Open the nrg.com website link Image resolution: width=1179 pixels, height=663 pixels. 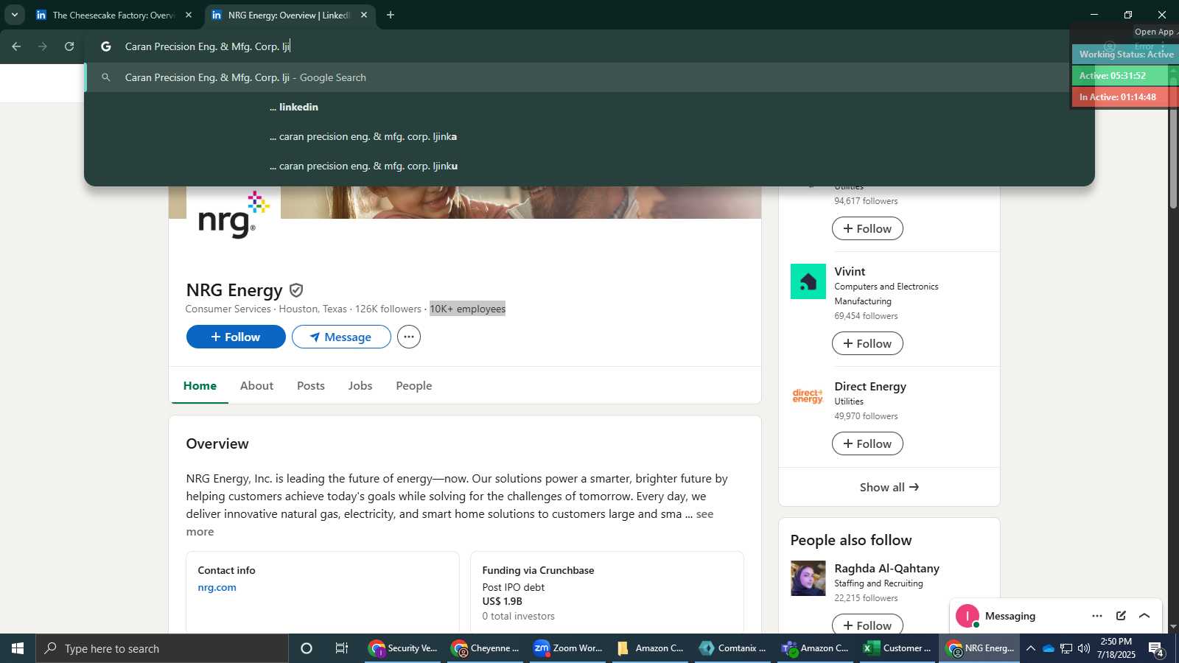[x=217, y=587]
